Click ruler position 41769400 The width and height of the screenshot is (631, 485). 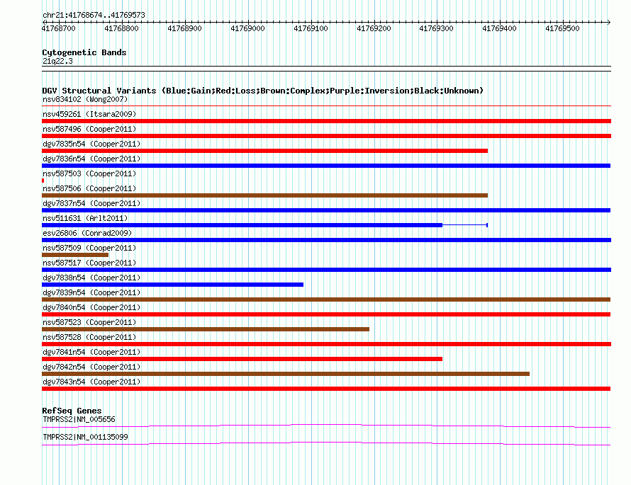coord(499,28)
